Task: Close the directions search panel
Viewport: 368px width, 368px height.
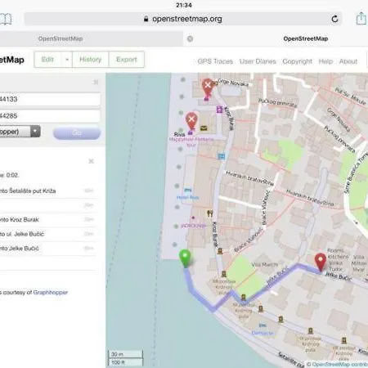Action: [x=96, y=82]
